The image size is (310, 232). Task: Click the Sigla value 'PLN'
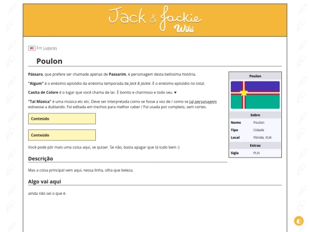[257, 153]
